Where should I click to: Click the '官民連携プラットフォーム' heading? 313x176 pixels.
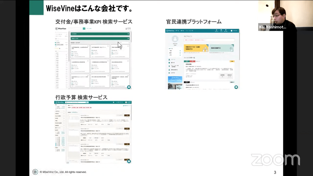point(194,21)
